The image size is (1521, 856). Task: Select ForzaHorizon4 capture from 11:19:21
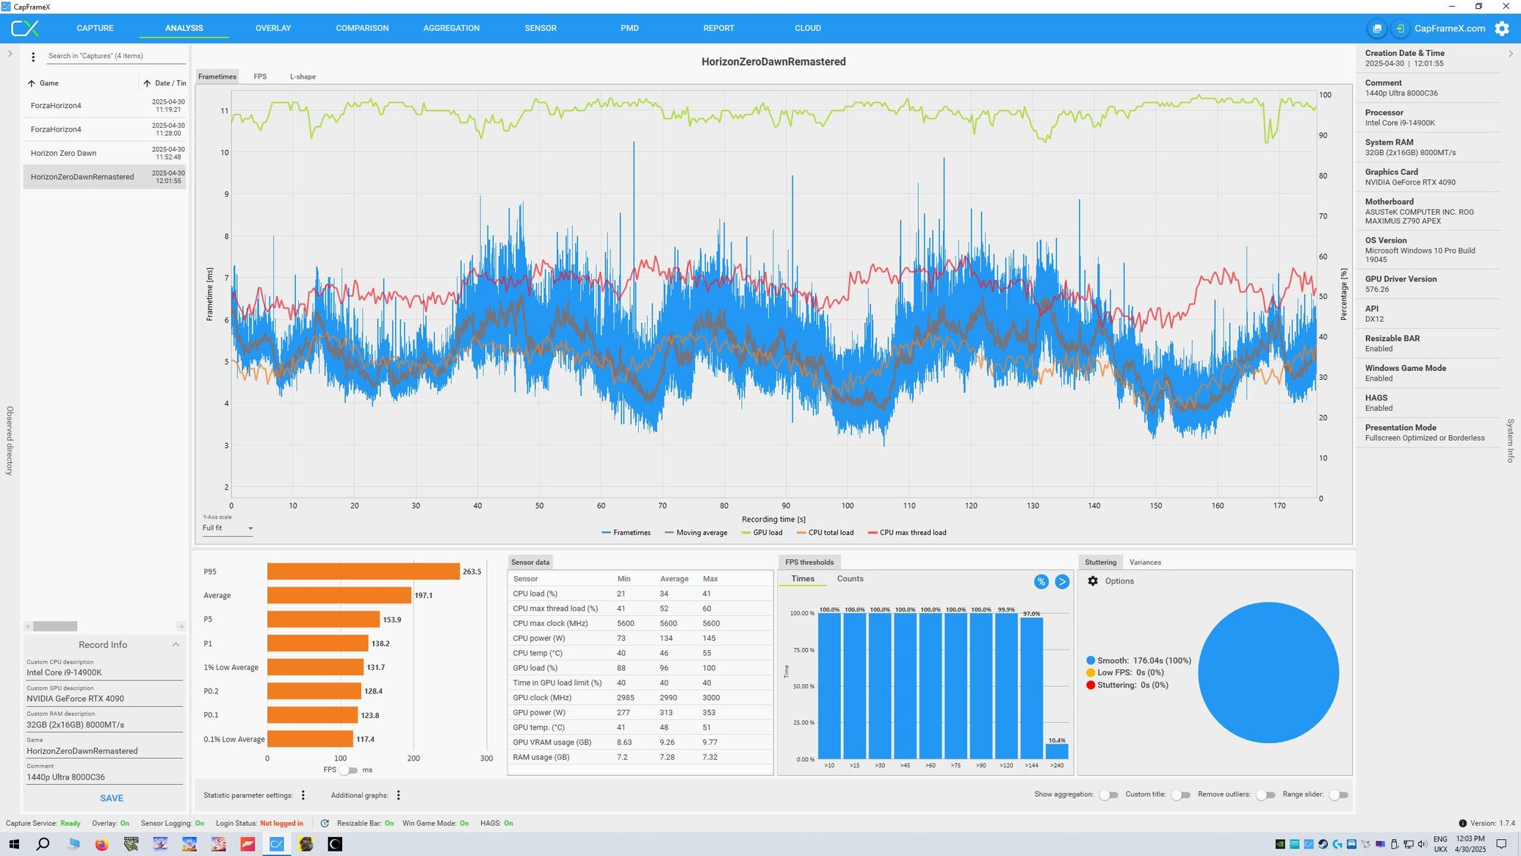[x=104, y=106]
